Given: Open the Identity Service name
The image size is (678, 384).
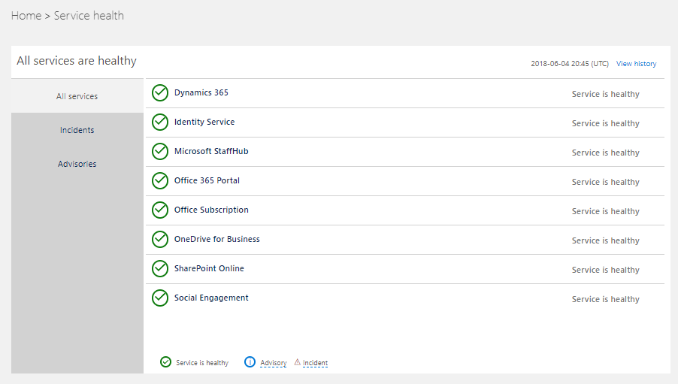Looking at the screenshot, I should [x=204, y=122].
